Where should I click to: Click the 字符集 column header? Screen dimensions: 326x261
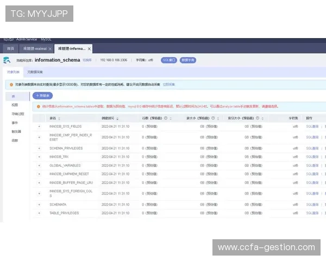pos(293,118)
